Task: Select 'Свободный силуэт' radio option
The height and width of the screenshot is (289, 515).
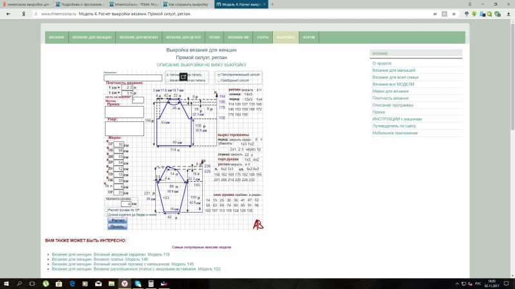Action: (x=219, y=80)
